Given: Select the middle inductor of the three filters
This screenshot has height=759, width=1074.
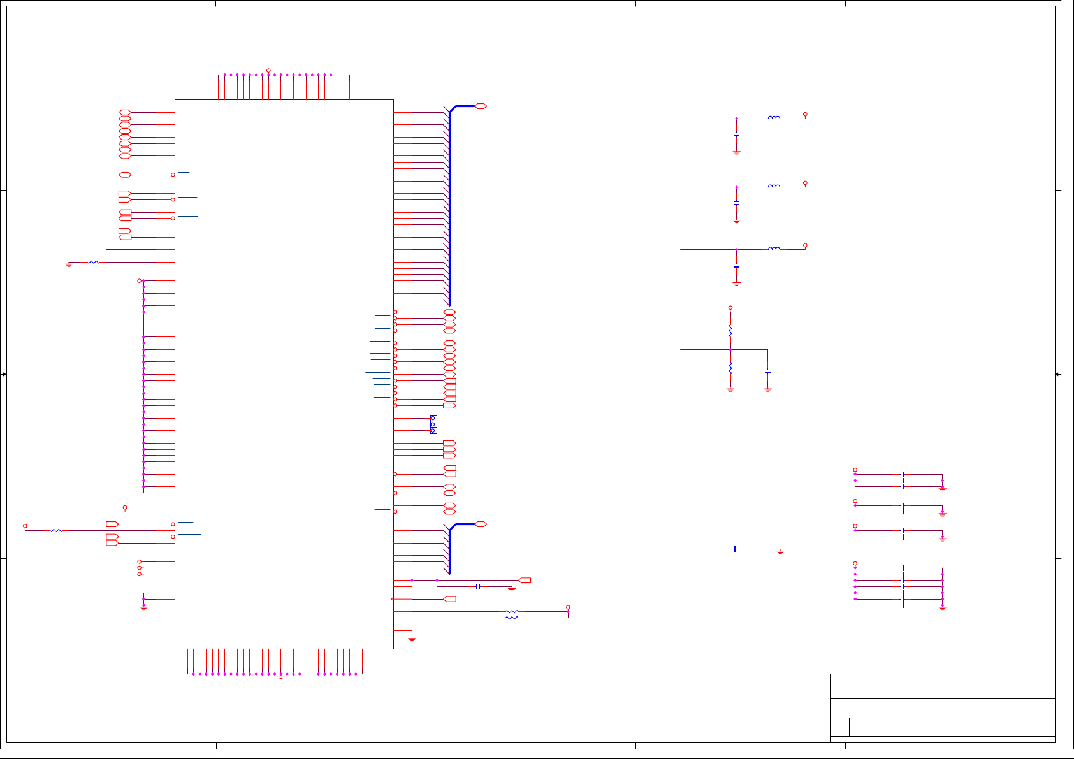Looking at the screenshot, I should point(774,185).
